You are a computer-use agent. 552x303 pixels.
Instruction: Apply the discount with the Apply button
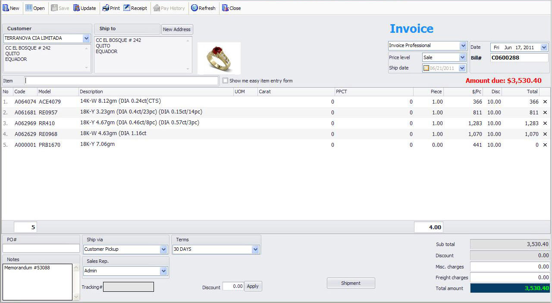coord(253,286)
